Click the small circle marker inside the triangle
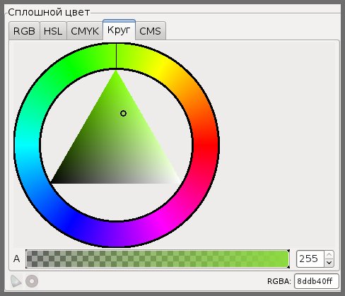Viewport: 345px width, 296px height. (123, 114)
